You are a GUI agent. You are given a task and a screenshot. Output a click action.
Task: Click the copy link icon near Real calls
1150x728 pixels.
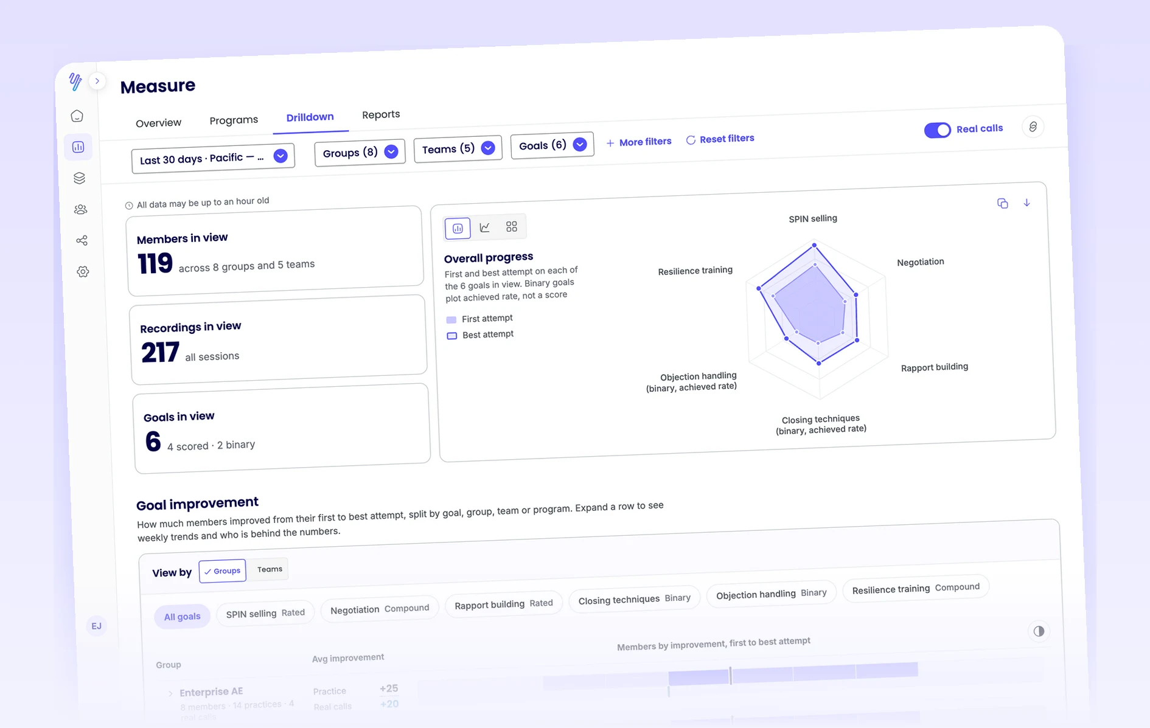click(1033, 127)
